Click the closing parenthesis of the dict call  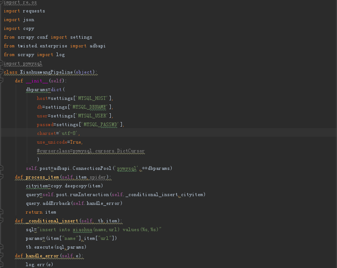[38, 159]
